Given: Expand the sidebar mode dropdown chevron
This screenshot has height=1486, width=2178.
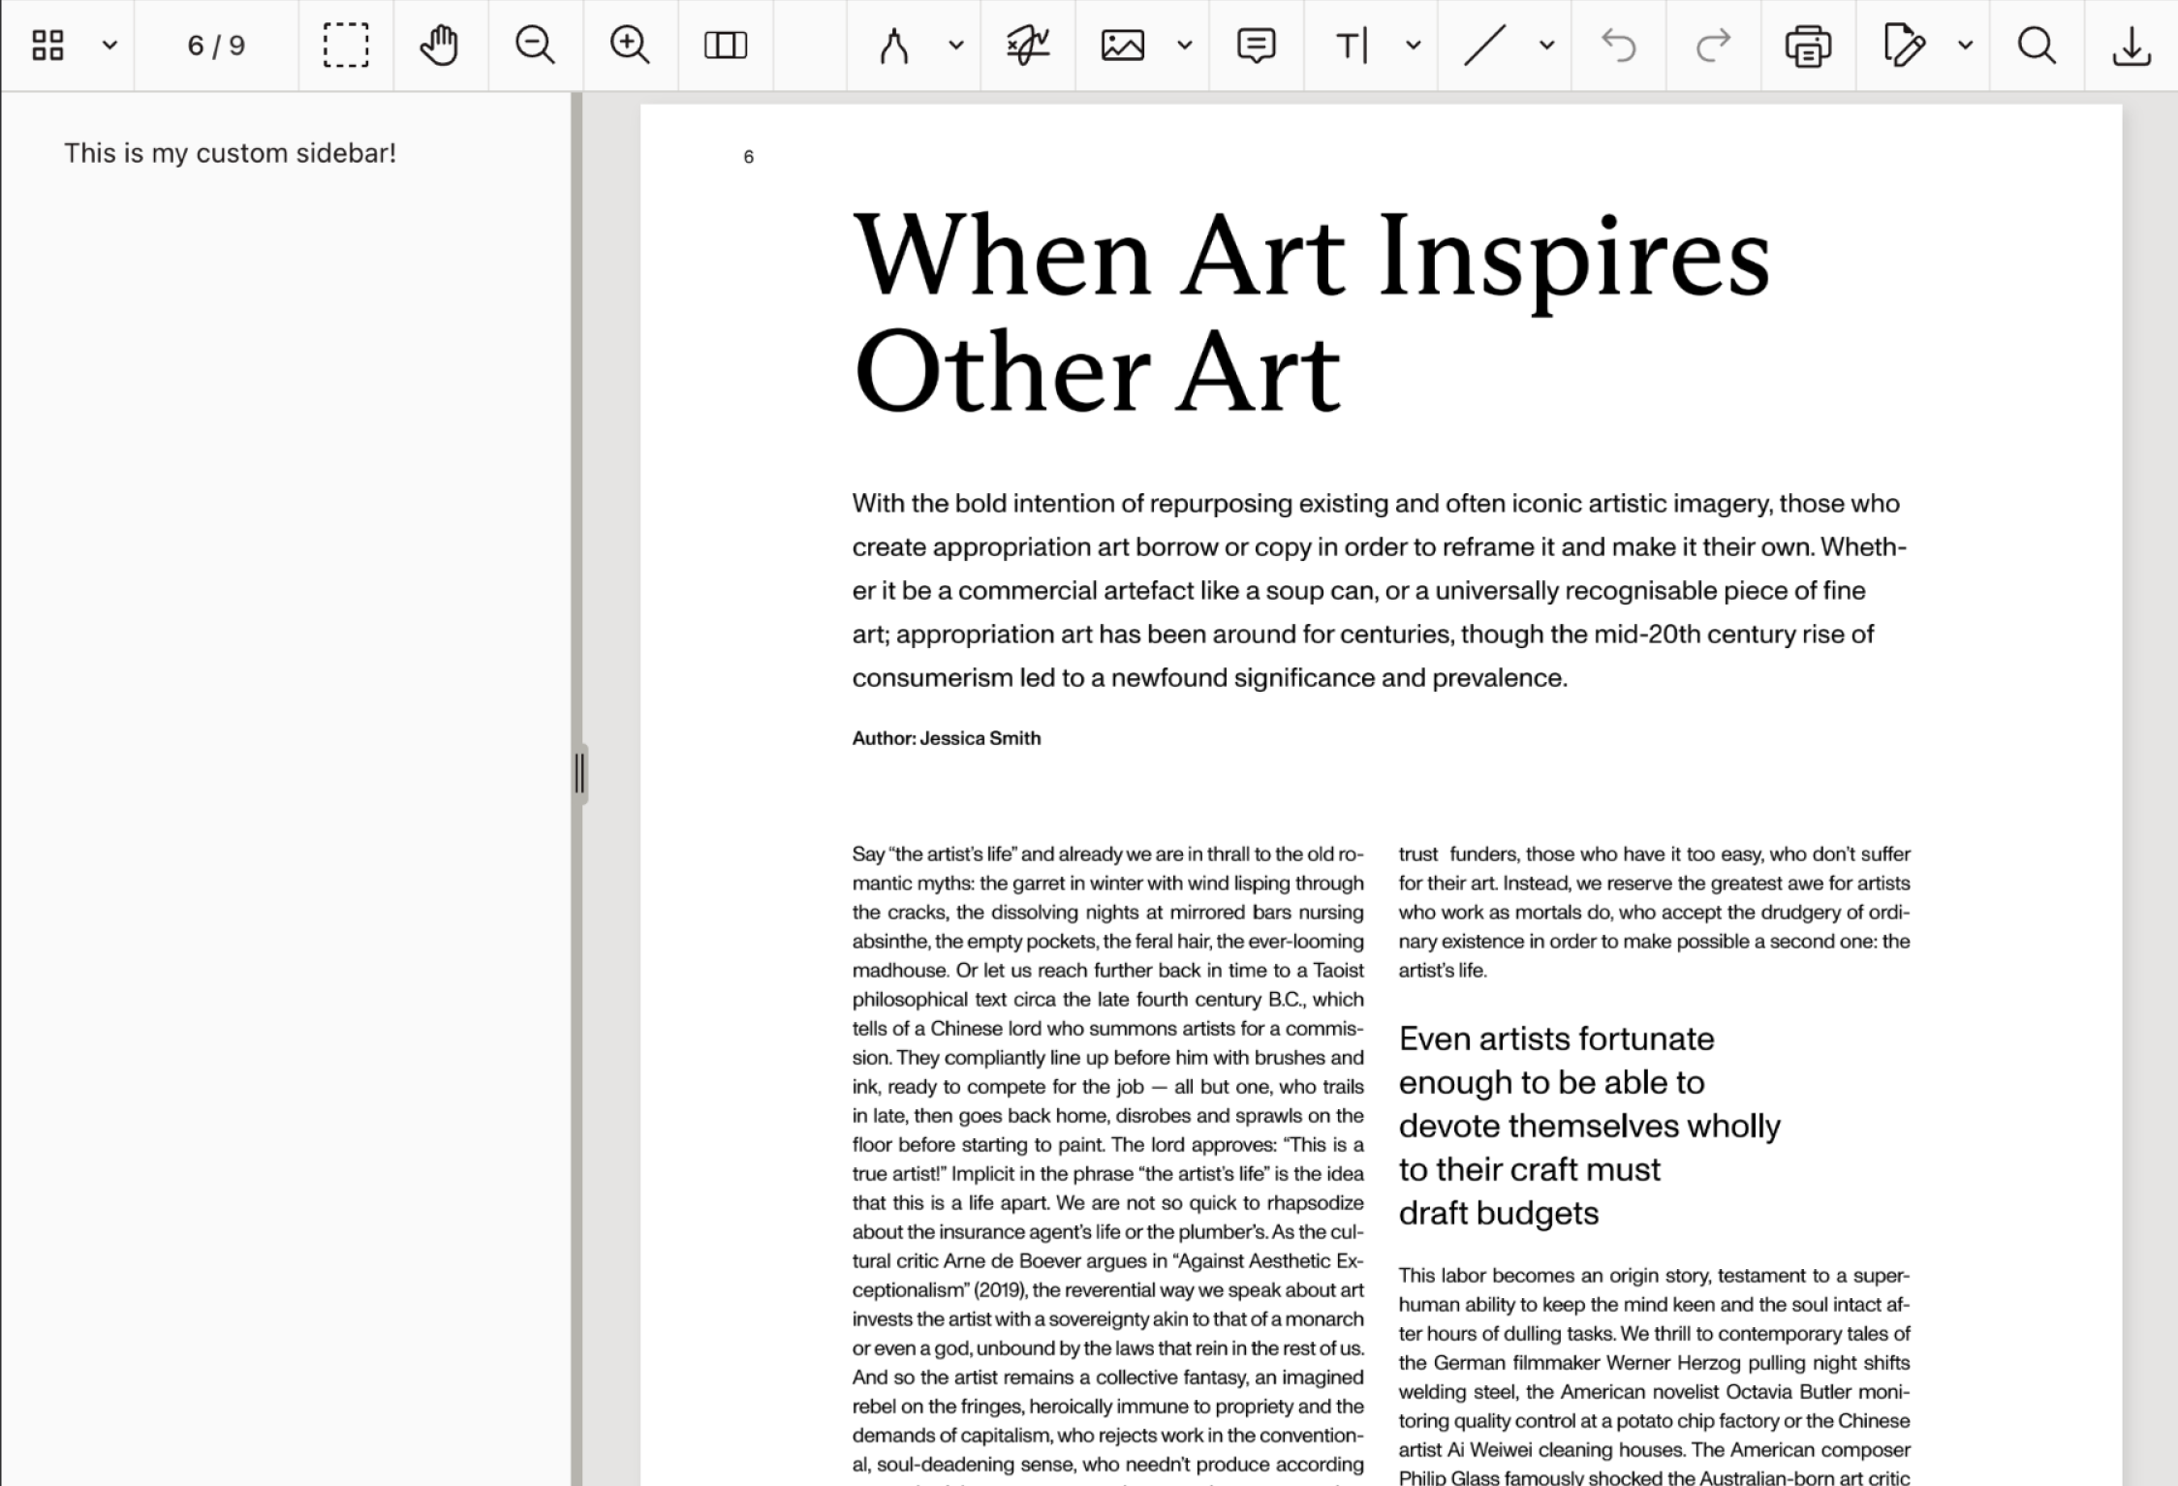Looking at the screenshot, I should 110,46.
